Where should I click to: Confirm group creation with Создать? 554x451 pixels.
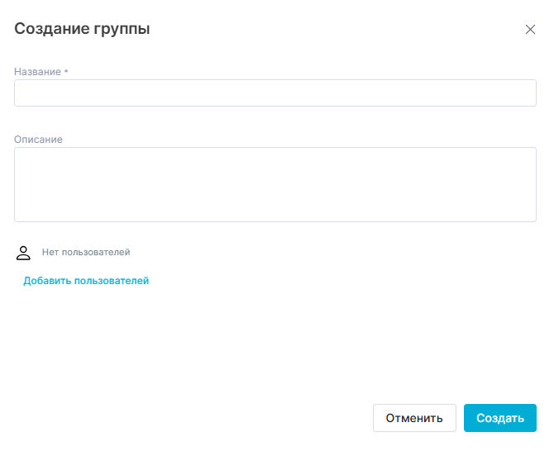click(499, 418)
